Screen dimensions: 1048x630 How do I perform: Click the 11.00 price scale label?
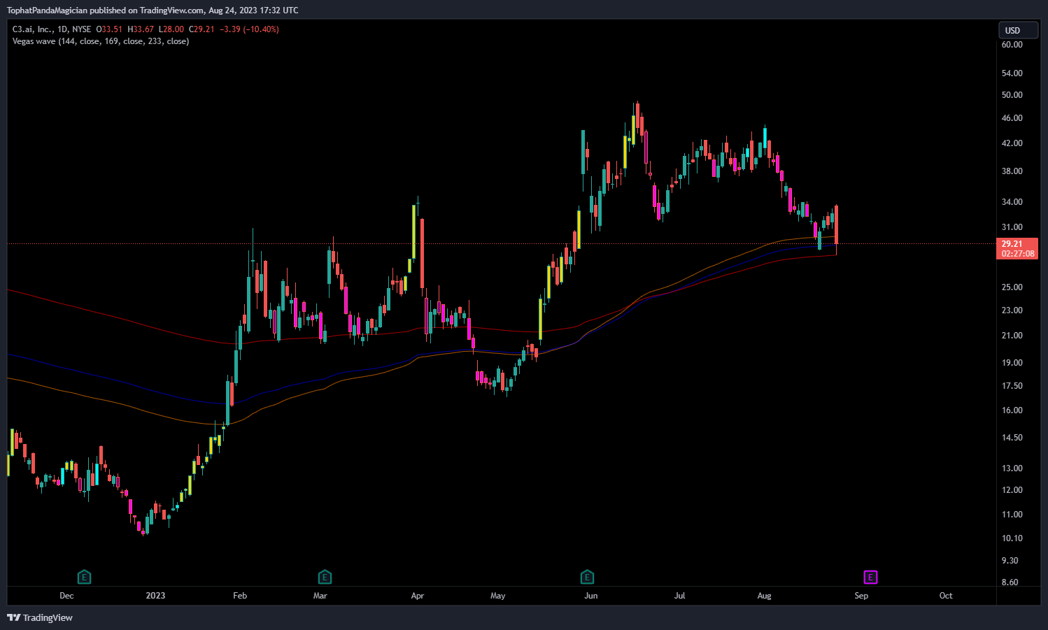tap(1012, 515)
